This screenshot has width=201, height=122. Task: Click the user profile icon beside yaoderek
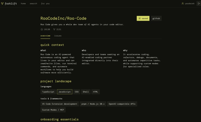click(x=183, y=3)
